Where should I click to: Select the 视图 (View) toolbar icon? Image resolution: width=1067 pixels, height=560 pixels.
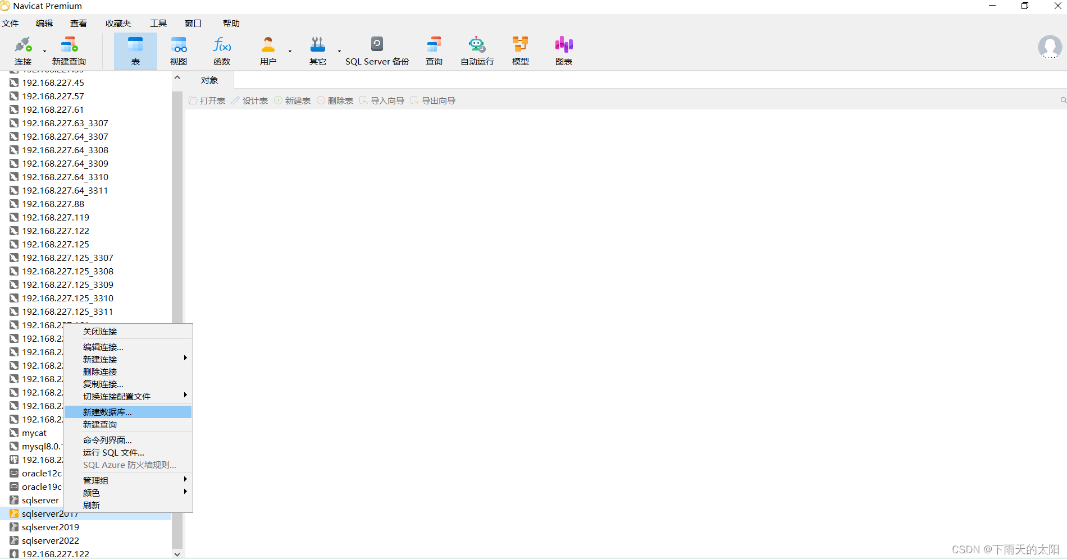point(179,51)
